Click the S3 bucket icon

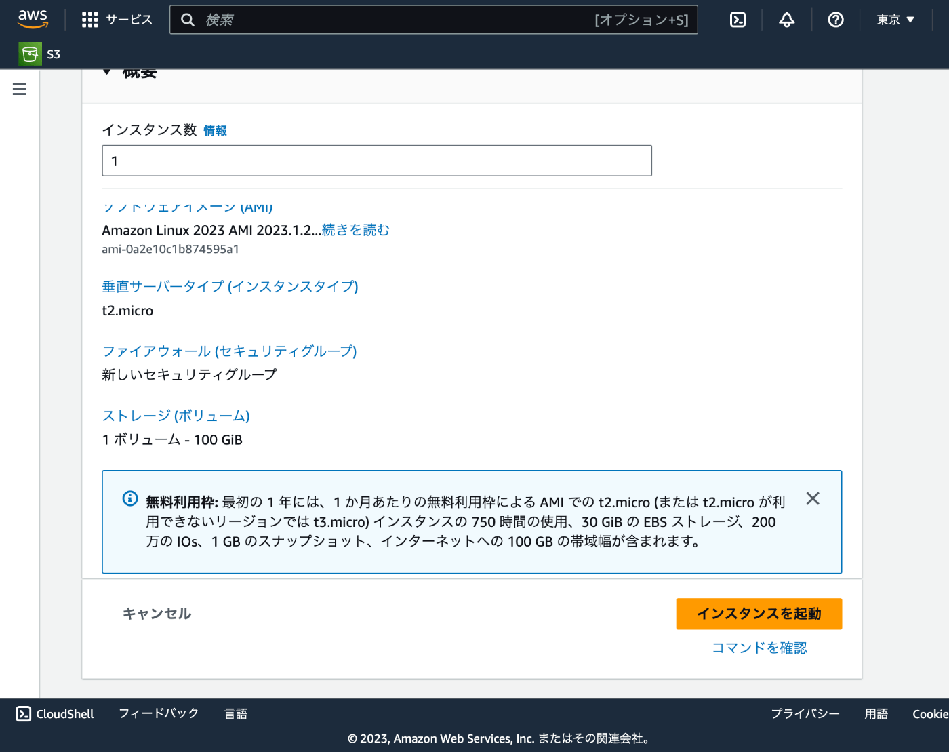coord(30,54)
